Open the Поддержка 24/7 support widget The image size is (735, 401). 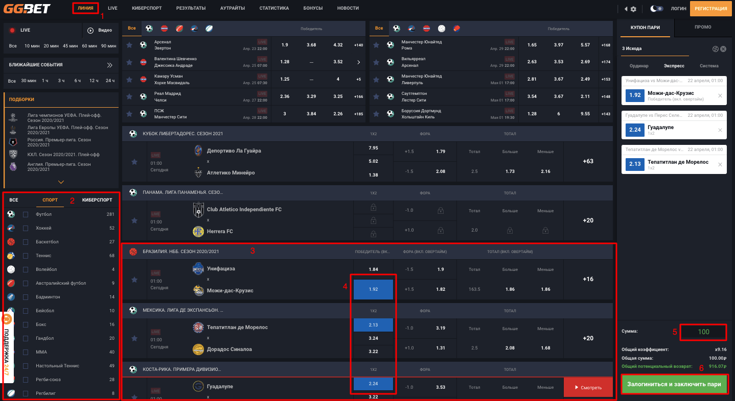click(7, 347)
